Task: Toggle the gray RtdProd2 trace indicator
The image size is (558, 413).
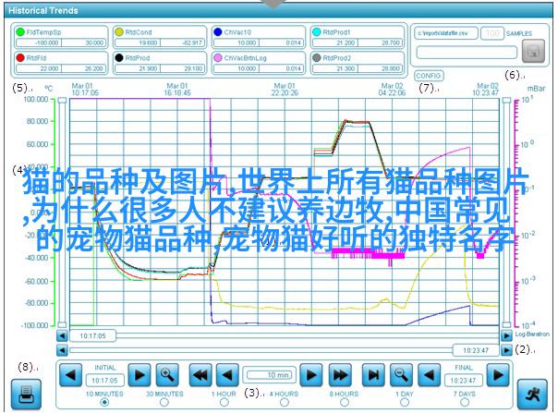Action: 316,57
